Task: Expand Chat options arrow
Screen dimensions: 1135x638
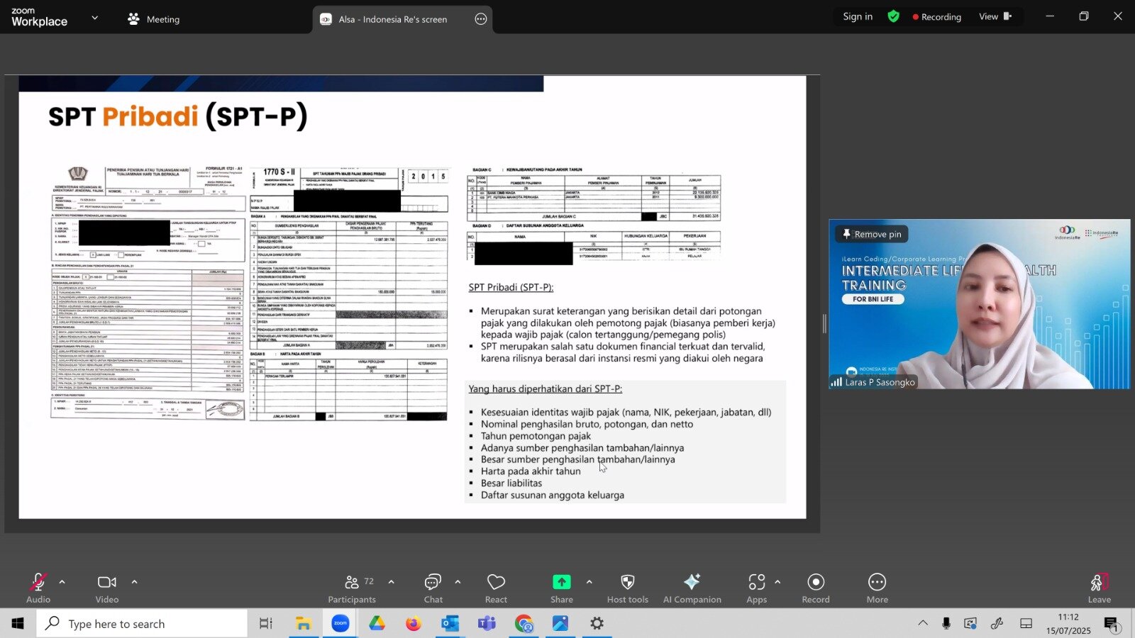Action: coord(458,582)
